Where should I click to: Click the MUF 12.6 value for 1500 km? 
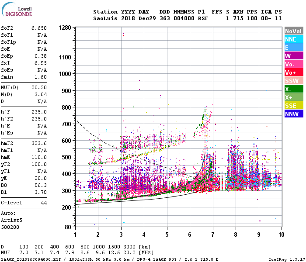click(x=114, y=252)
